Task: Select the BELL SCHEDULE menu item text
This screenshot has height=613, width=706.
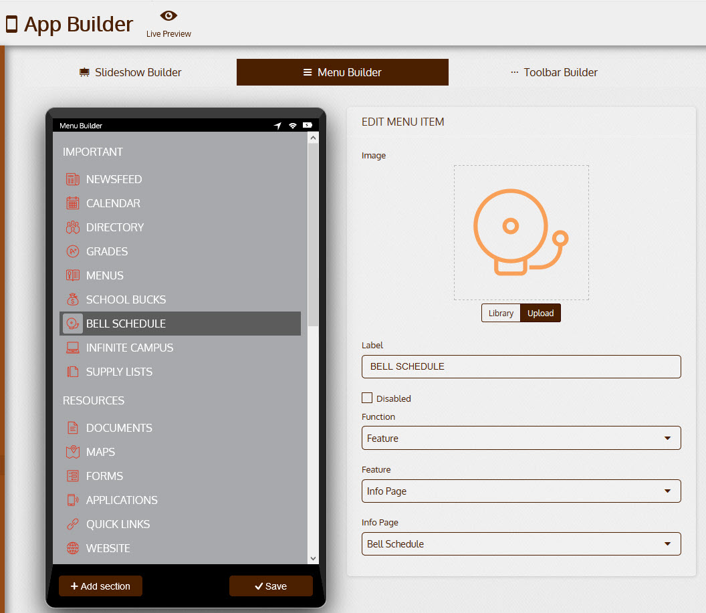Action: [x=126, y=324]
